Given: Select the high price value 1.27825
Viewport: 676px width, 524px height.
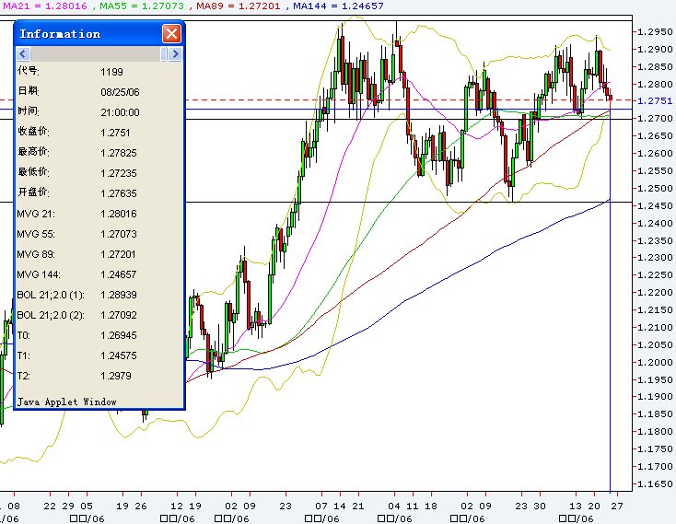Looking at the screenshot, I should [x=119, y=153].
